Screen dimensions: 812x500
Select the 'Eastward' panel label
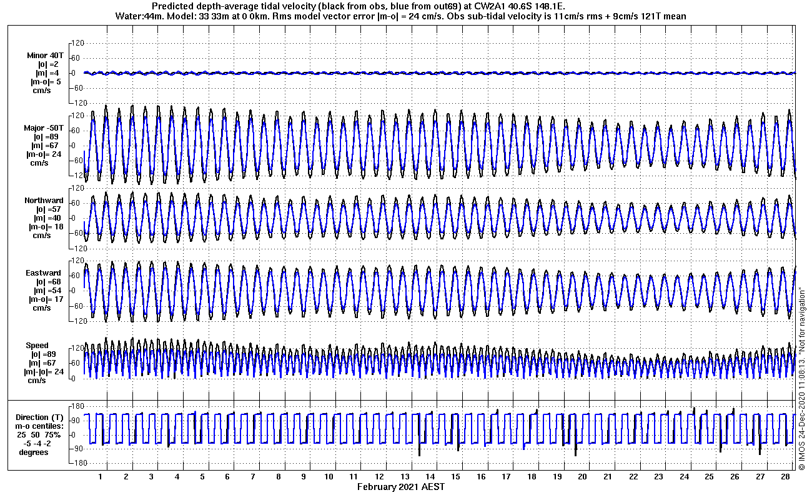point(43,273)
